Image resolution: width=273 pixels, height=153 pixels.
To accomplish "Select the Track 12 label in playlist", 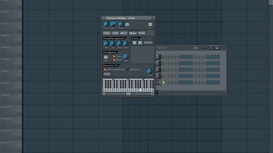I will tap(6, 130).
